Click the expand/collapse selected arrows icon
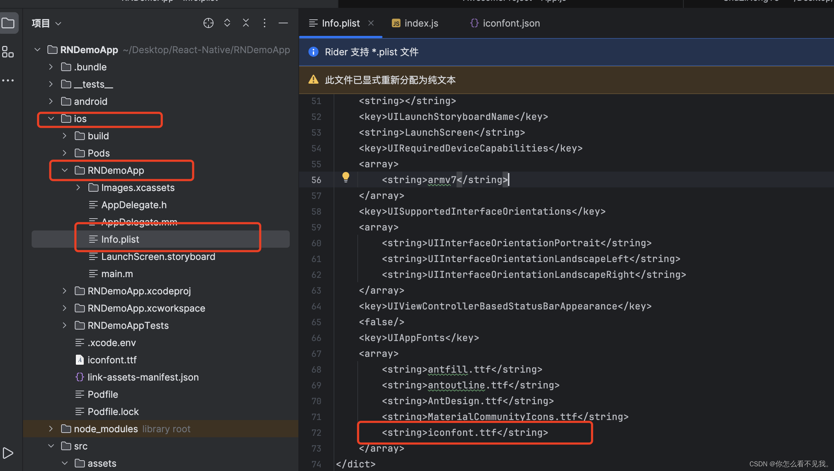This screenshot has height=471, width=834. coord(227,23)
